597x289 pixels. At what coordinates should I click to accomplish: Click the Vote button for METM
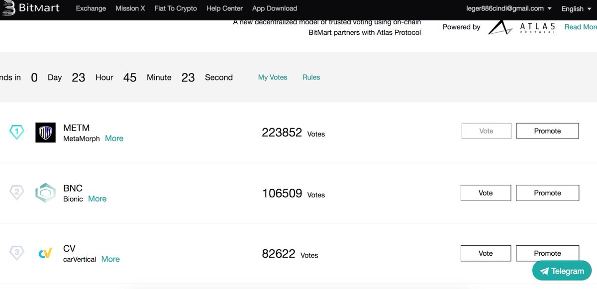(x=486, y=131)
